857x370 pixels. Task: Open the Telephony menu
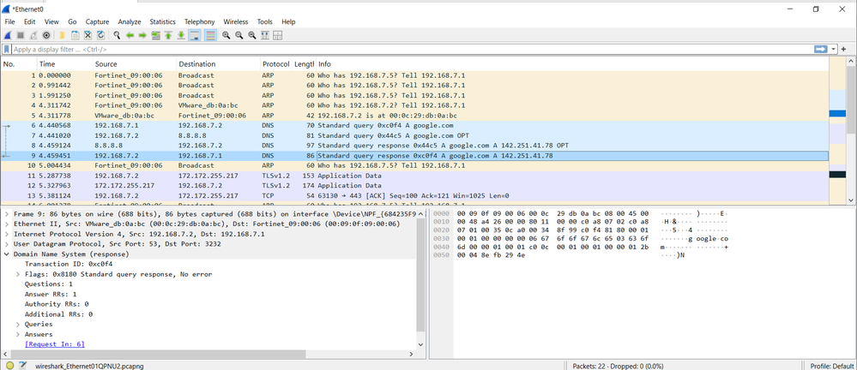tap(200, 21)
